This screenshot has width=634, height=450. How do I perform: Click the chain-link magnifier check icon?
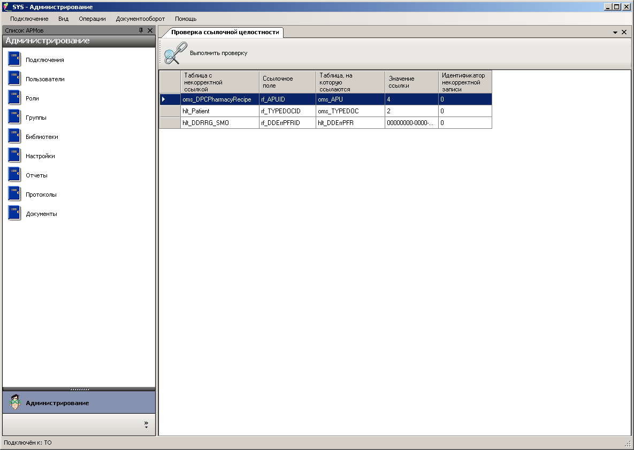click(176, 53)
